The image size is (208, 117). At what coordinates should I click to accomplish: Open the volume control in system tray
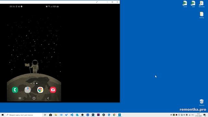(184, 115)
